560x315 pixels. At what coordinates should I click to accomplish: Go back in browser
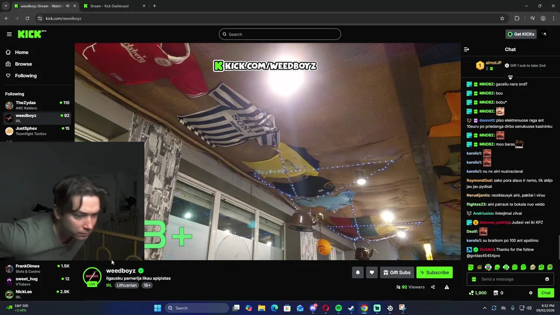(6, 18)
